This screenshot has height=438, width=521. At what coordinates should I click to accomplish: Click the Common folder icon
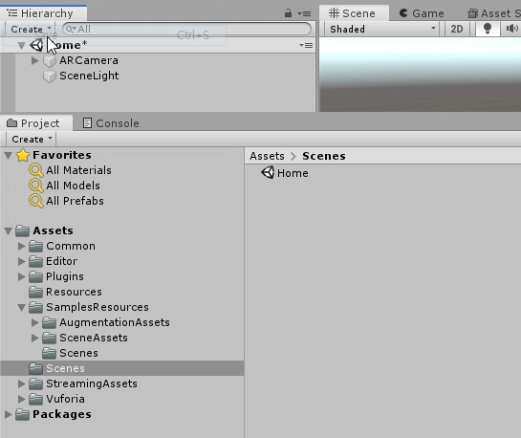point(35,246)
